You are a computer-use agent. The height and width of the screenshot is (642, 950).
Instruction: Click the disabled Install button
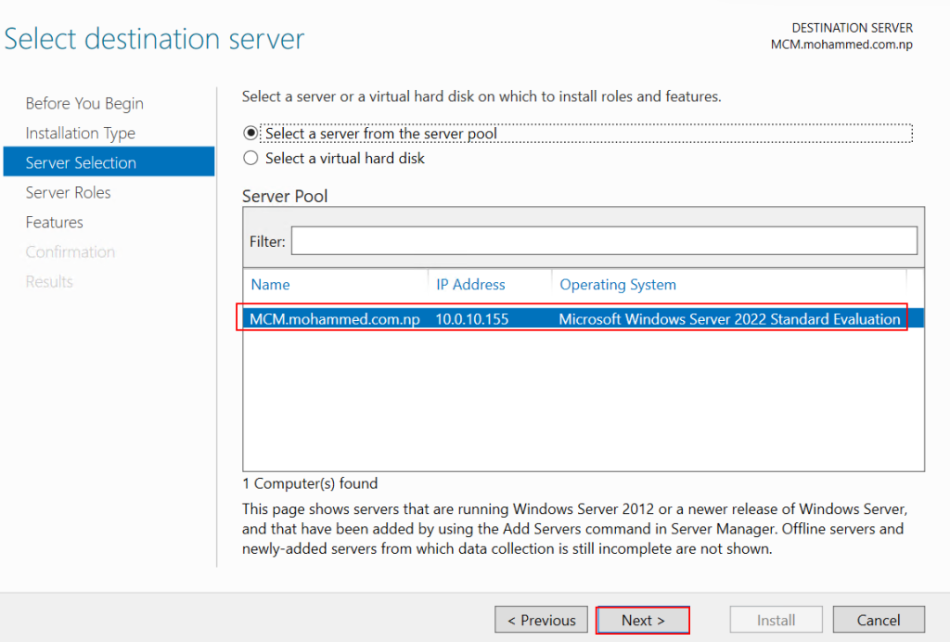tap(776, 620)
